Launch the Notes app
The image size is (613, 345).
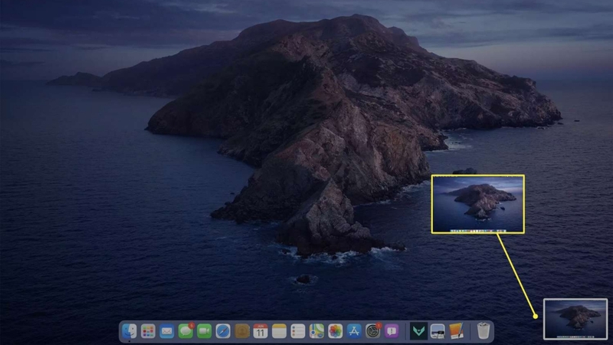click(279, 331)
